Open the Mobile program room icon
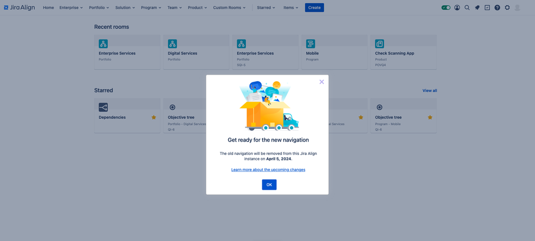Image resolution: width=535 pixels, height=241 pixels. (x=311, y=44)
